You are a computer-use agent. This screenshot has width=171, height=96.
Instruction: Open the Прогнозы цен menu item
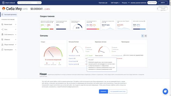(103, 3)
